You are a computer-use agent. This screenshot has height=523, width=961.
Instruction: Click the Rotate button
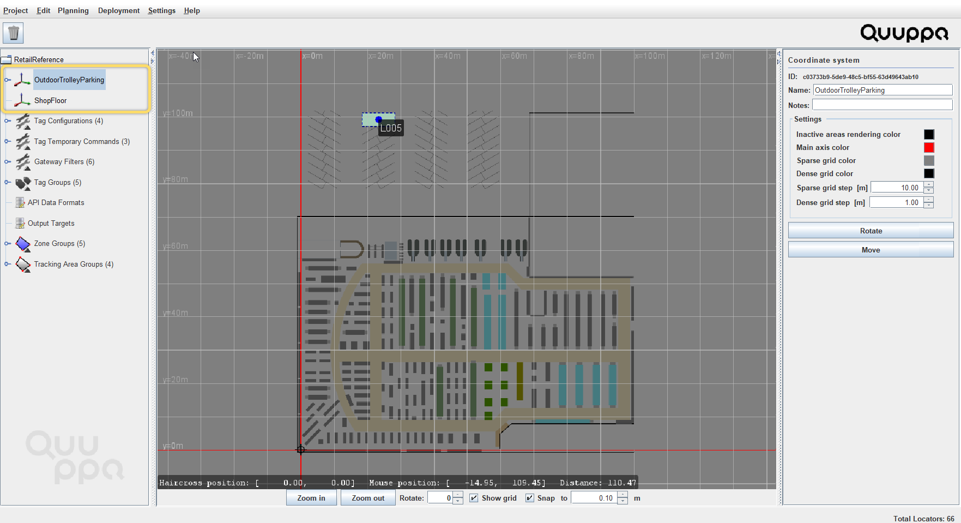coord(871,231)
